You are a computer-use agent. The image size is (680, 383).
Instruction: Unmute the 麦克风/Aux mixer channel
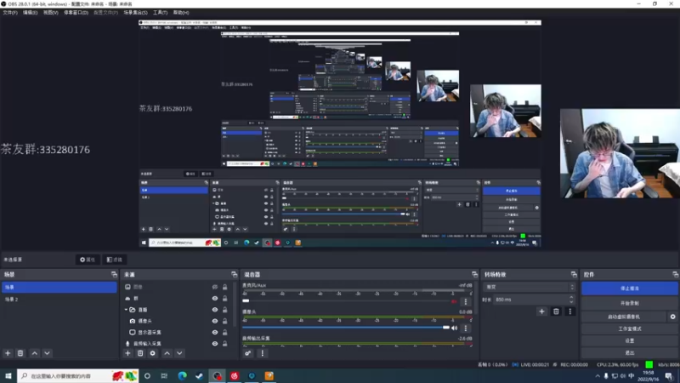454,301
